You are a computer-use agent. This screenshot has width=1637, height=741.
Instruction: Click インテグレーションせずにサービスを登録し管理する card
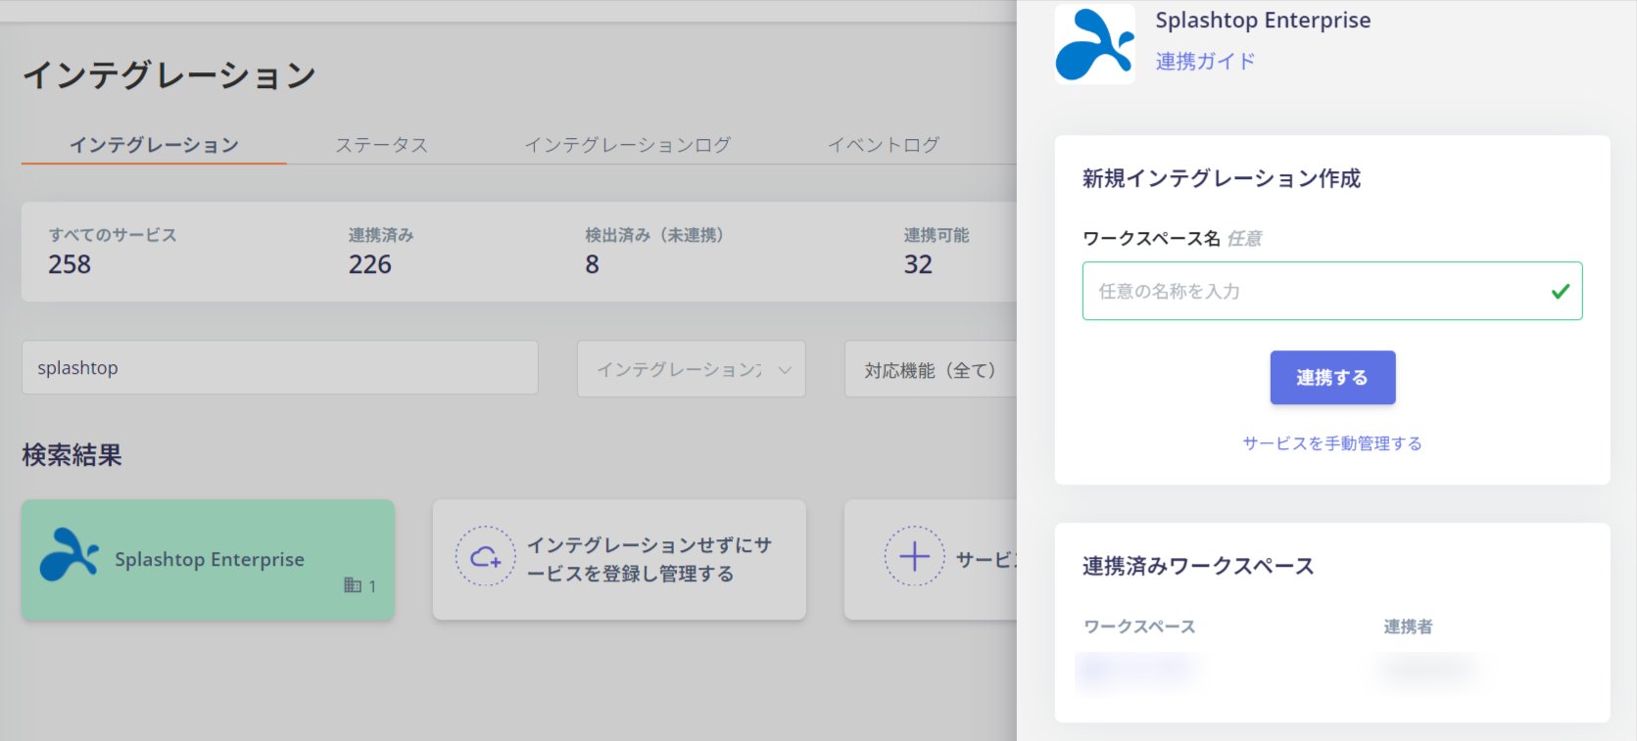[x=619, y=560]
